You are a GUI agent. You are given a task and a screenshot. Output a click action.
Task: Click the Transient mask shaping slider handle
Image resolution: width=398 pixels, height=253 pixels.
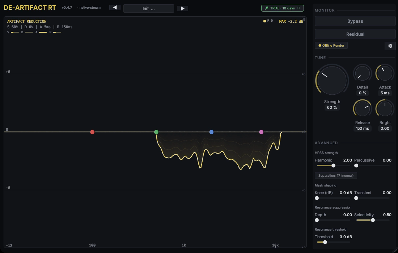click(x=356, y=198)
